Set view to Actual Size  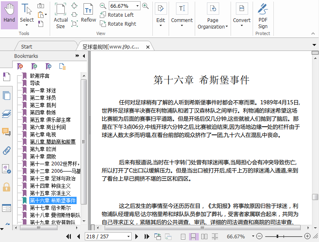click(61, 16)
